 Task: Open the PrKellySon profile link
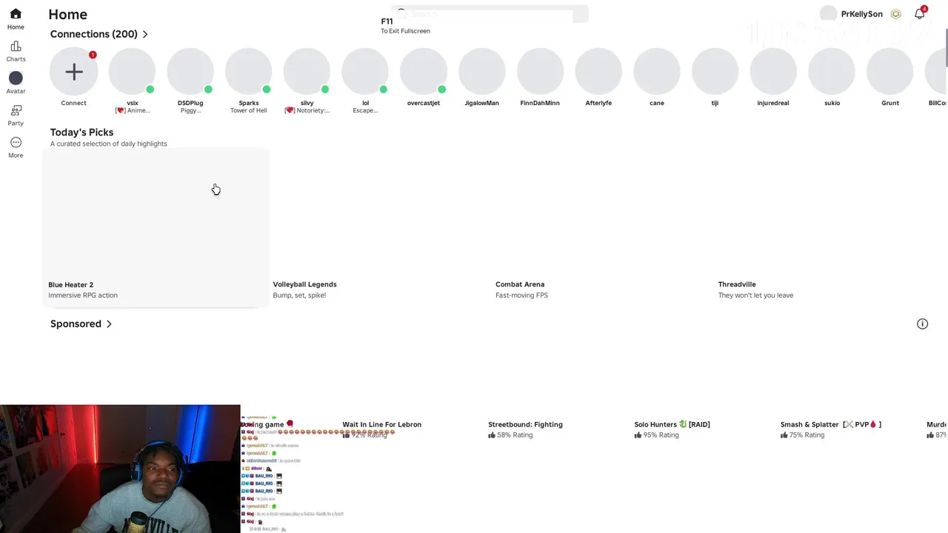tap(861, 14)
